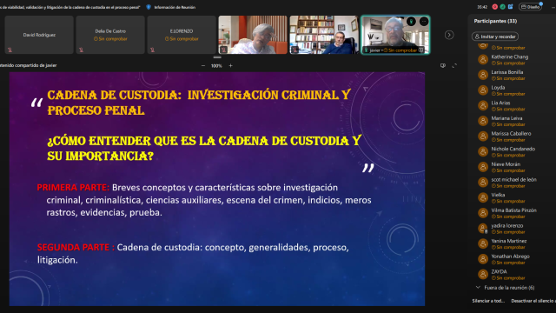Pop out the shared content window

(443, 65)
